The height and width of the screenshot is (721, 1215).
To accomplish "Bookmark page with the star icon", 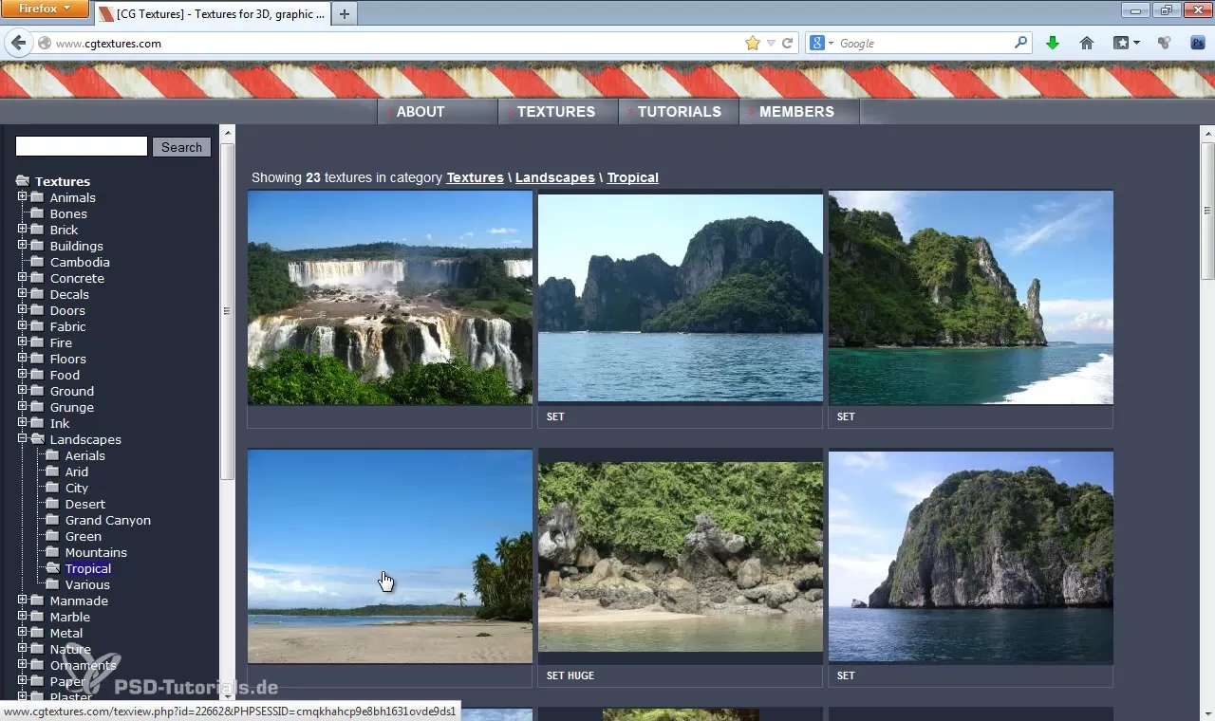I will (x=753, y=43).
